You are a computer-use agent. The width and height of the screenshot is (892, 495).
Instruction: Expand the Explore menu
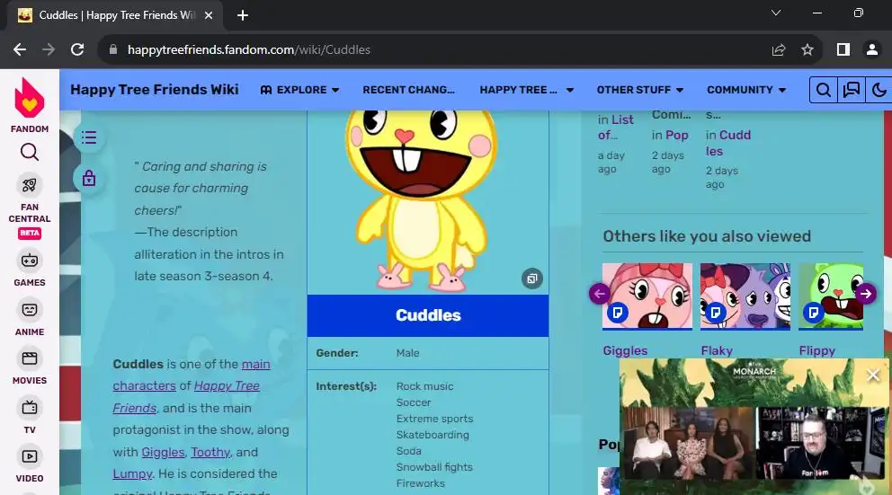(x=299, y=90)
